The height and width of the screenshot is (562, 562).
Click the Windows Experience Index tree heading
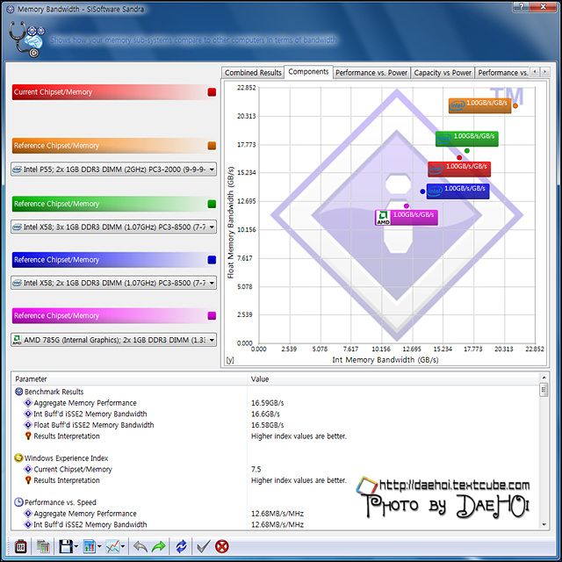(x=66, y=458)
